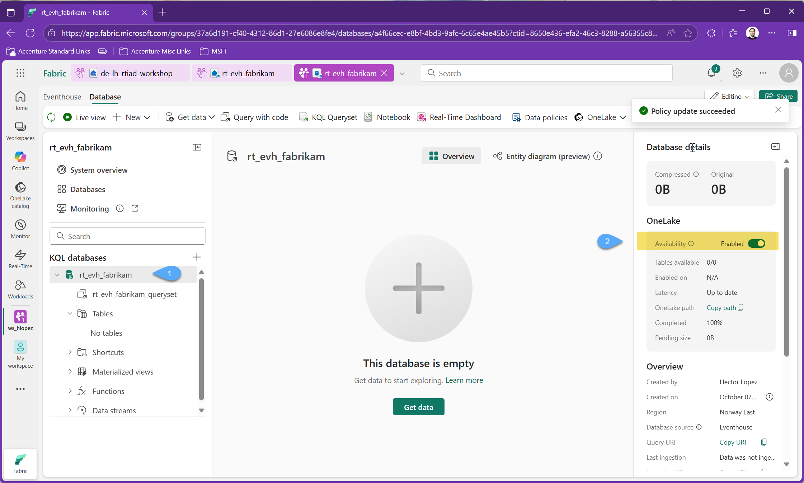The image size is (804, 483).
Task: Switch on Live view
Action: [x=85, y=117]
